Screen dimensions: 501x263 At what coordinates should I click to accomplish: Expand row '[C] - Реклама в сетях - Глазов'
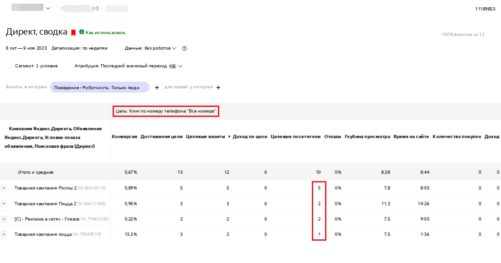point(4,219)
